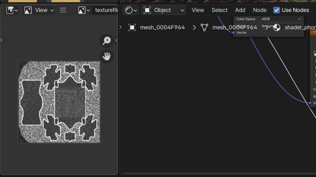Collapse the orange-header node with its chevron

pyautogui.click(x=314, y=32)
